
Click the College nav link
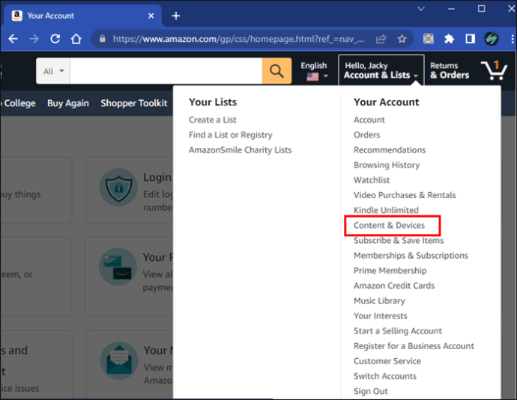[x=19, y=103]
